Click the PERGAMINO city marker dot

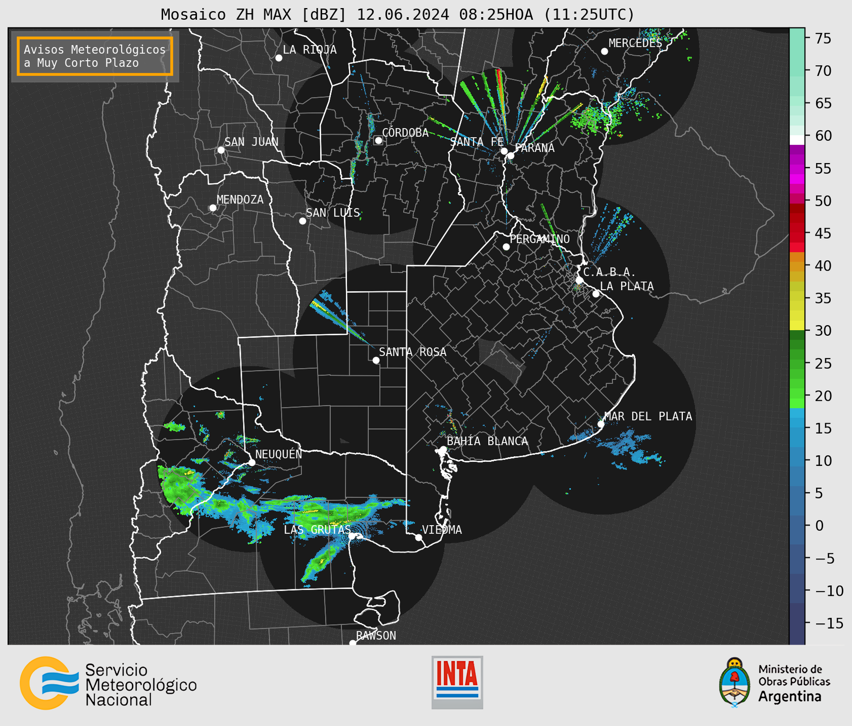(x=506, y=247)
